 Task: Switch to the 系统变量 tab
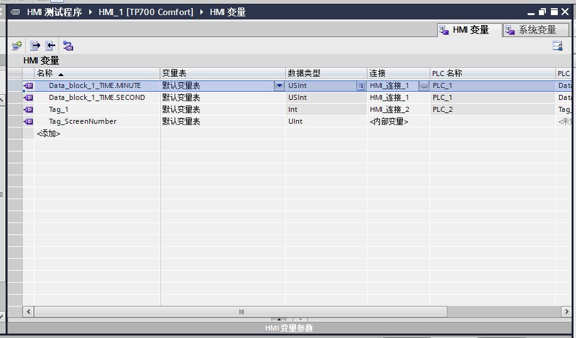pos(536,30)
